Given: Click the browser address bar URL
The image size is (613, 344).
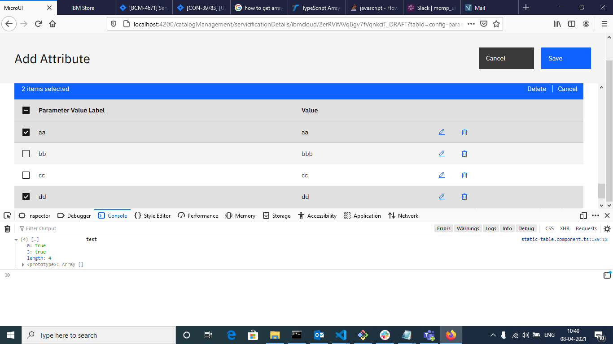Looking at the screenshot, I should pyautogui.click(x=298, y=24).
